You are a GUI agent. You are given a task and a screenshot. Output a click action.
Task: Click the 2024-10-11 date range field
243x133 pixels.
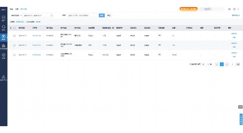pyautogui.click(x=38, y=16)
